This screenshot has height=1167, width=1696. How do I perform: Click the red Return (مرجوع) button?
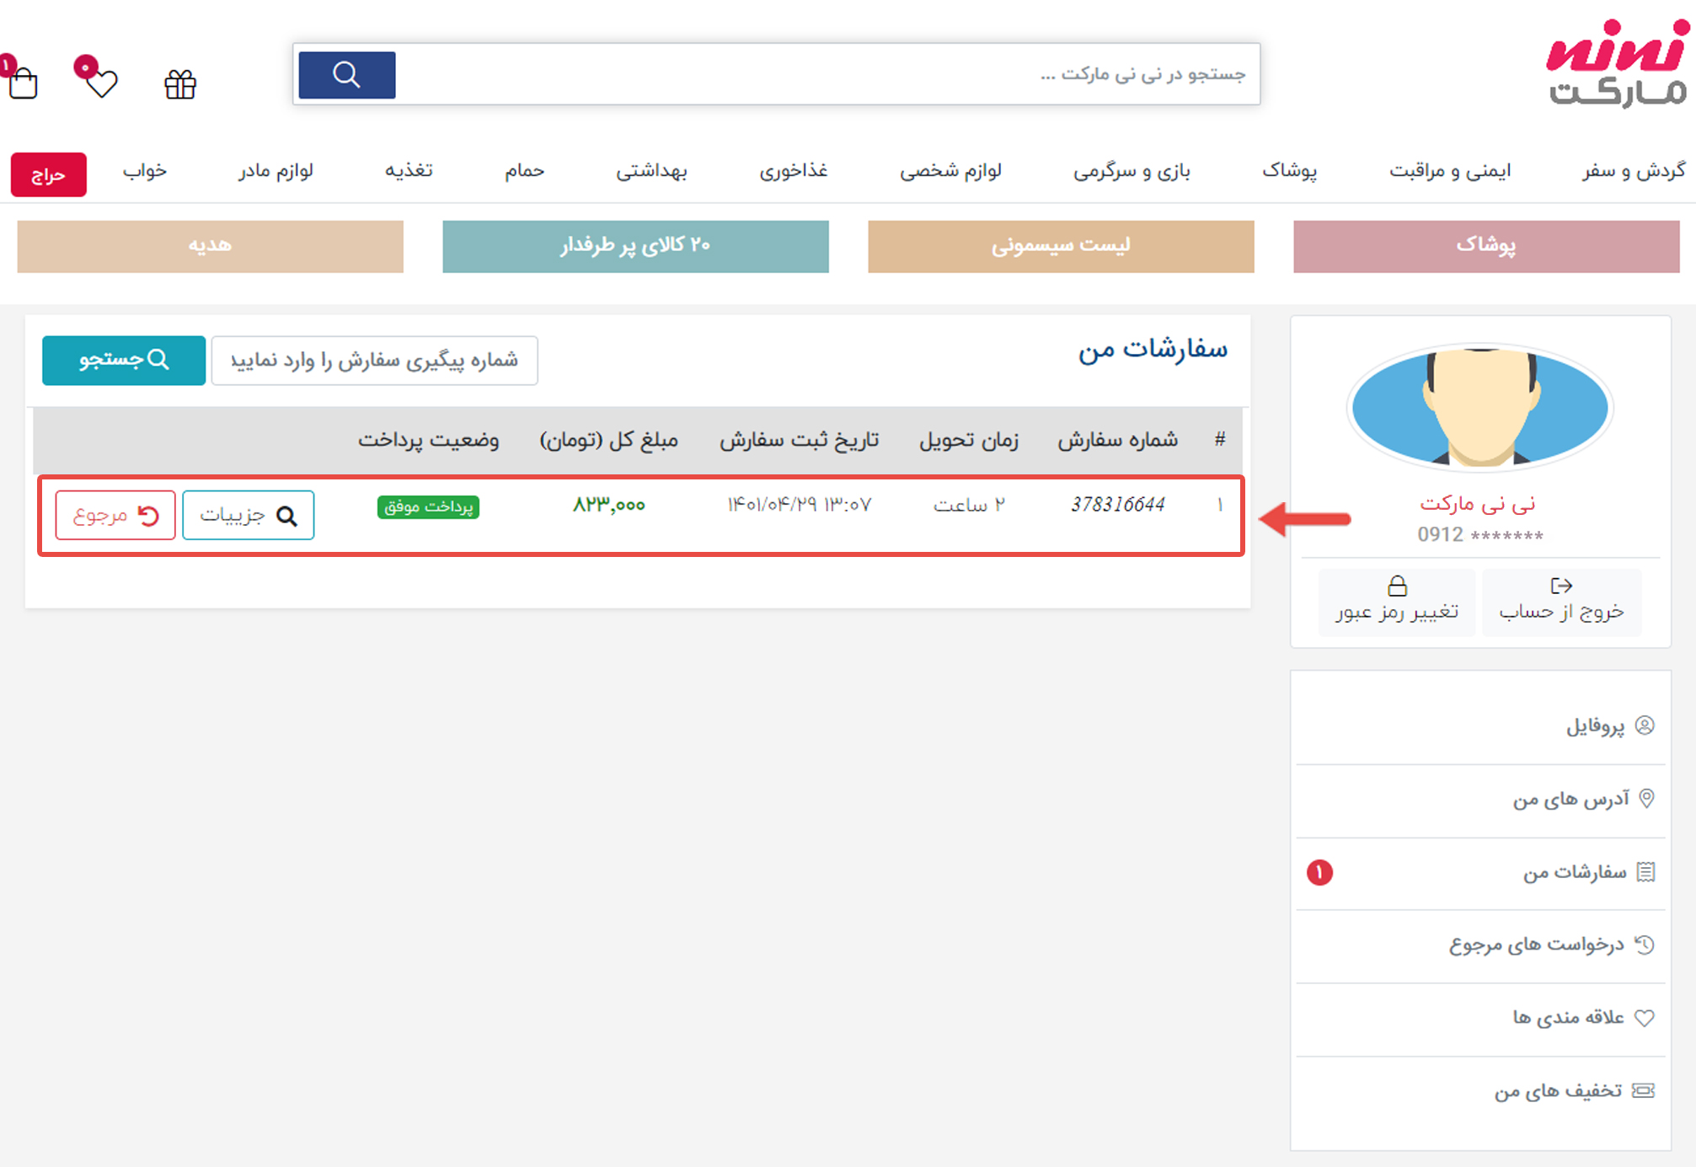[115, 515]
